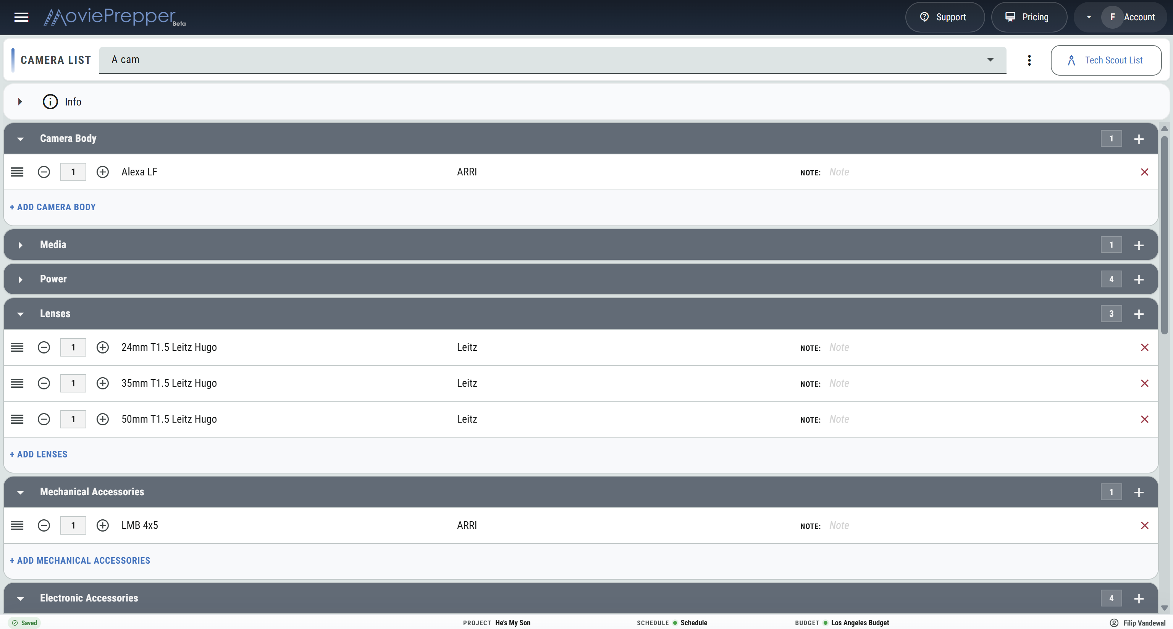This screenshot has width=1173, height=629.
Task: Expand the Info section
Action: click(x=20, y=102)
